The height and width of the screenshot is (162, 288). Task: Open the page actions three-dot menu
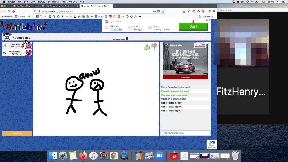click(154, 11)
